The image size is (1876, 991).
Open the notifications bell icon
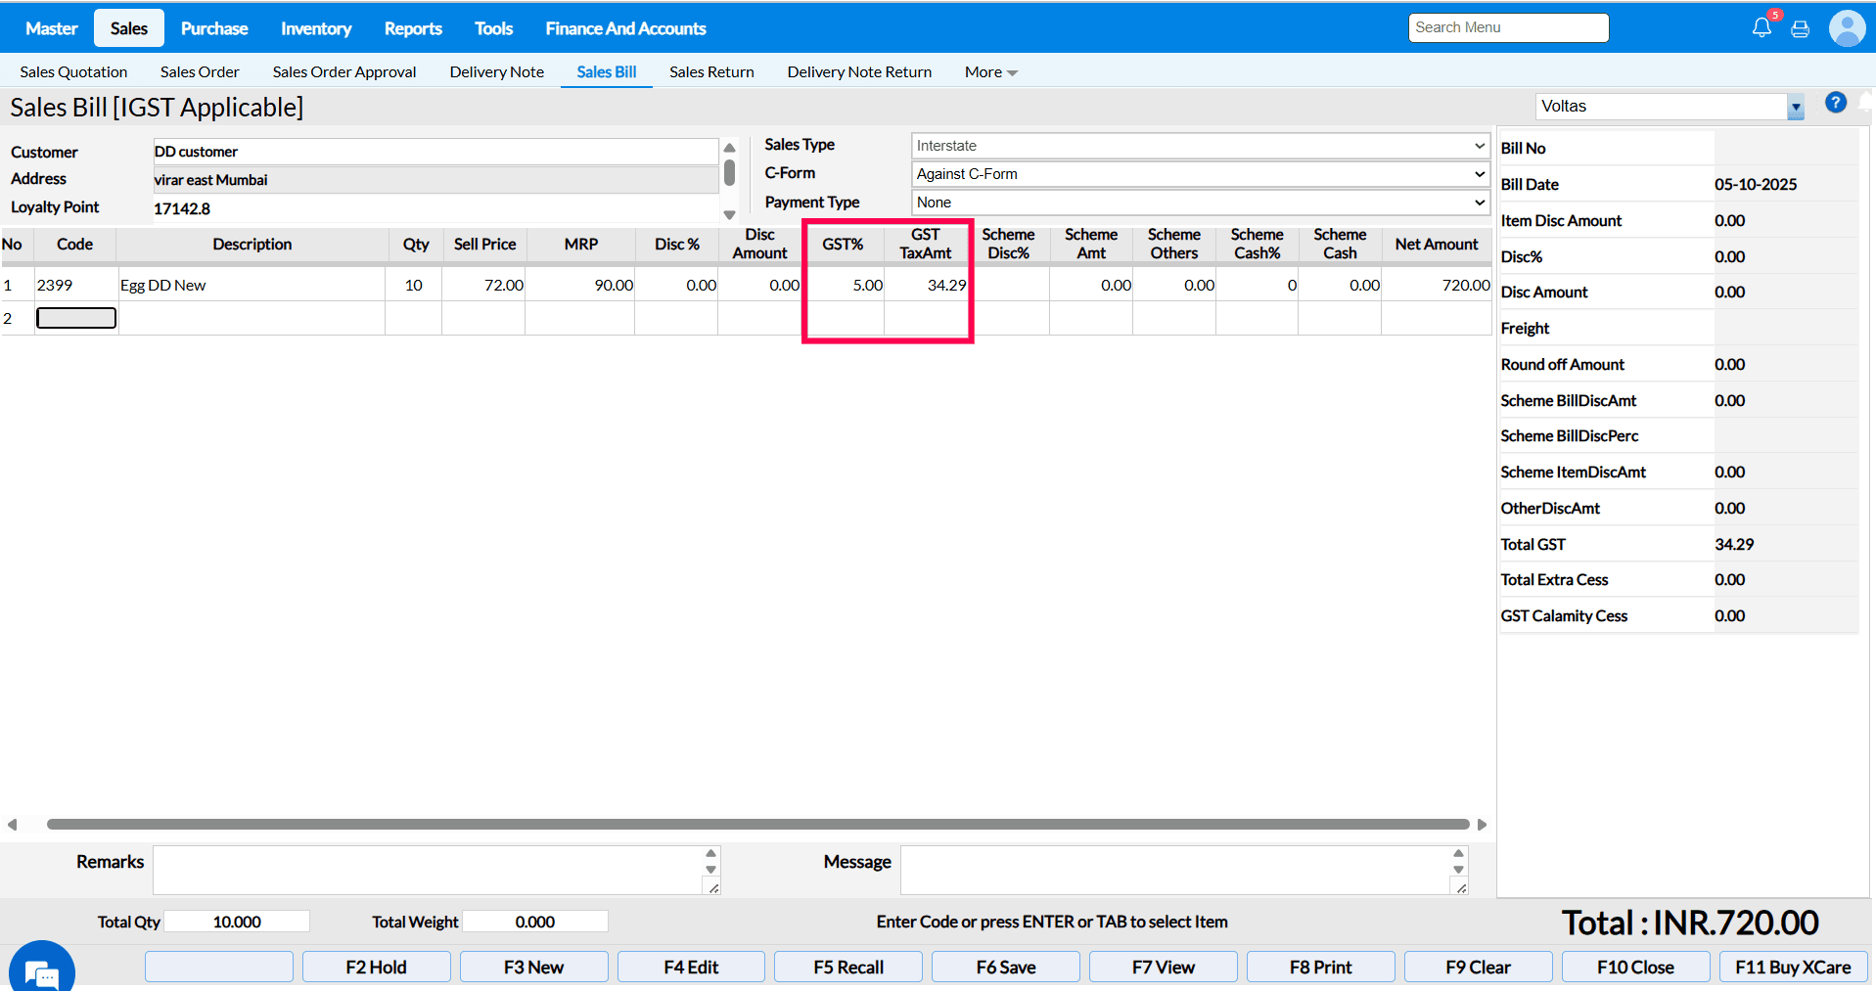(1762, 28)
